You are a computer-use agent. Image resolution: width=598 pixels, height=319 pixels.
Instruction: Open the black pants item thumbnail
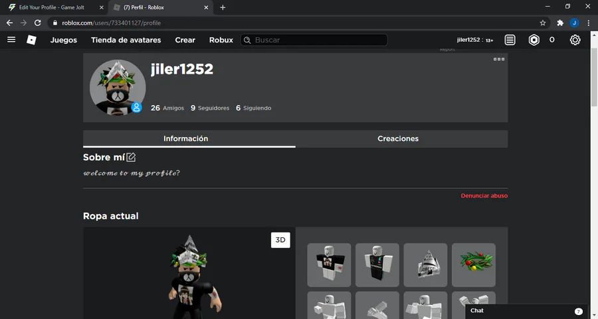(x=377, y=265)
